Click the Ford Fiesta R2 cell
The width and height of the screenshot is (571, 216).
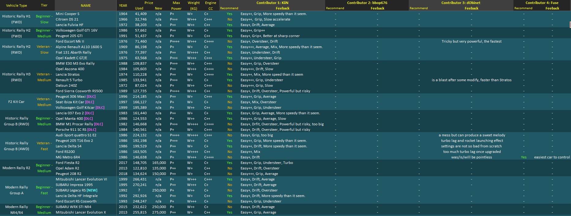[x=86, y=163]
